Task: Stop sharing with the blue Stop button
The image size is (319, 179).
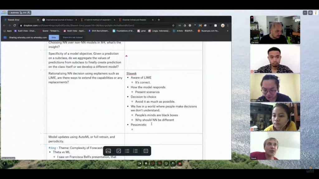Action: [54, 37]
